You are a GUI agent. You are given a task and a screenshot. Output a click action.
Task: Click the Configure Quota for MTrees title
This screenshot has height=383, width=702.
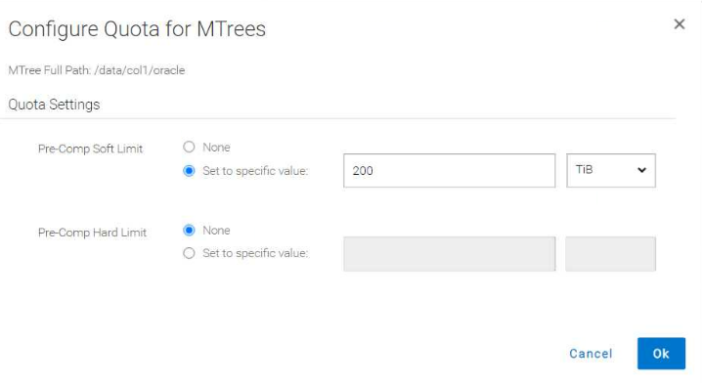pyautogui.click(x=137, y=29)
